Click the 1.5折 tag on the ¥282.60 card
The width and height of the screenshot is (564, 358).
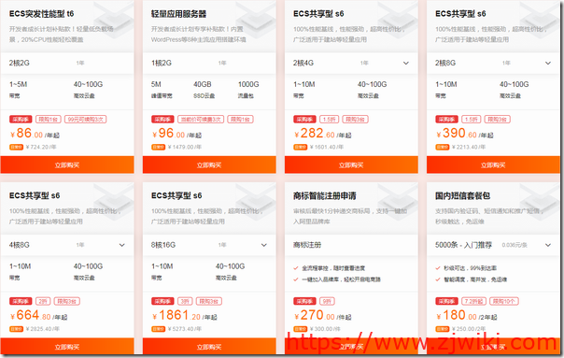click(329, 120)
